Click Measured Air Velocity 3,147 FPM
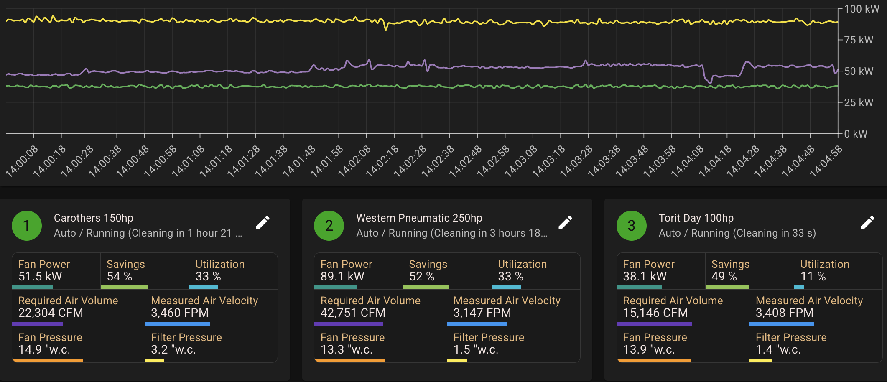Image resolution: width=887 pixels, height=382 pixels. coord(513,308)
